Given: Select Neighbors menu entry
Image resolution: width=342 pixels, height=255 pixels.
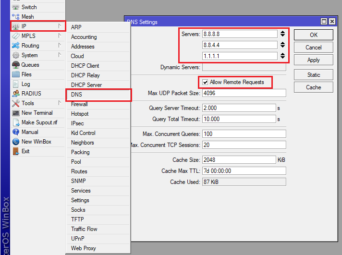Looking at the screenshot, I should (x=98, y=143).
